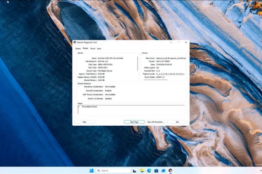Image resolution: width=262 pixels, height=174 pixels.
Task: Click the 'QEMU VIRTIO GPU' chip type value
Action: coord(105,65)
